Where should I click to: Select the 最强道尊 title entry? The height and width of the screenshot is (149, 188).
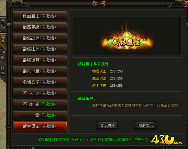coord(40,60)
